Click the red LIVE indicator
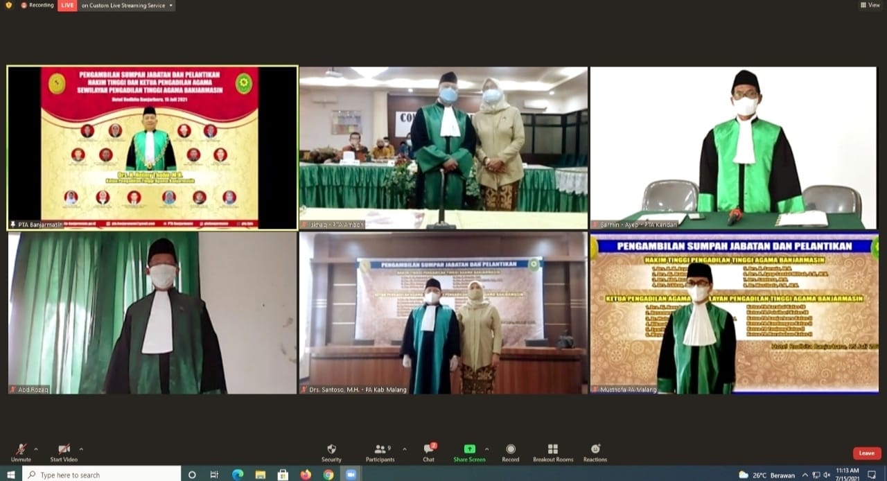The image size is (887, 481). point(67,6)
